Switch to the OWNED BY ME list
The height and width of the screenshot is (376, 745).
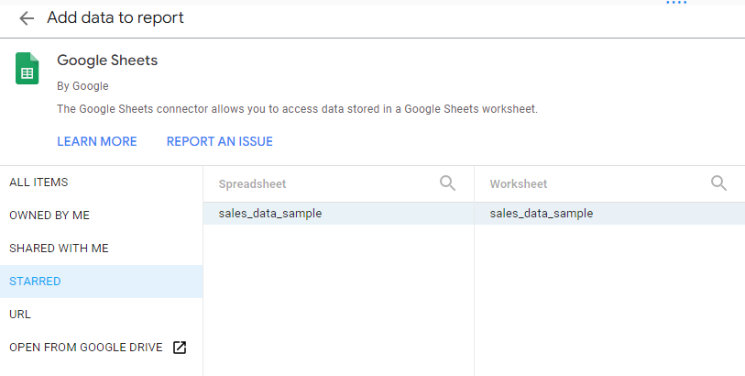(x=49, y=216)
